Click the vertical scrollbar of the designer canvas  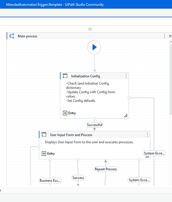171,80
